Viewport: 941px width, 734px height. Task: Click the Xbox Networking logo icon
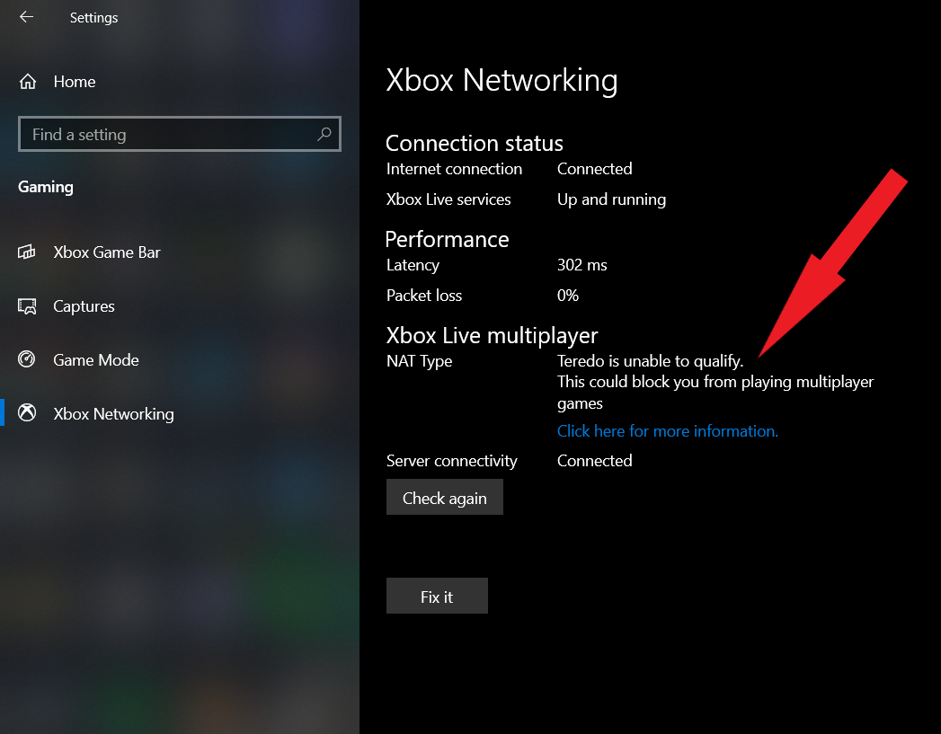[x=27, y=414]
